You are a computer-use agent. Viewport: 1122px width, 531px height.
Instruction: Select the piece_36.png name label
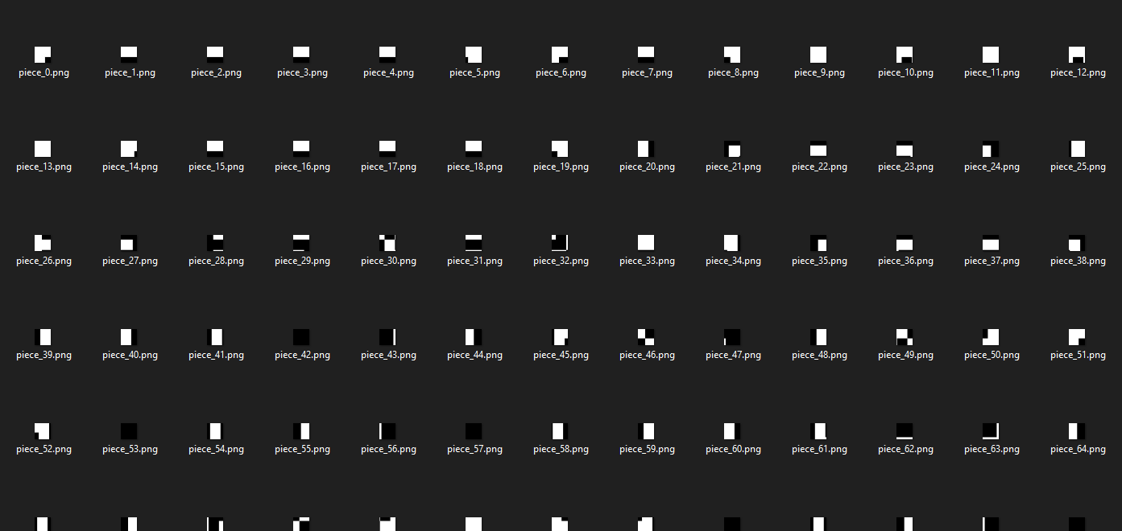(x=905, y=261)
